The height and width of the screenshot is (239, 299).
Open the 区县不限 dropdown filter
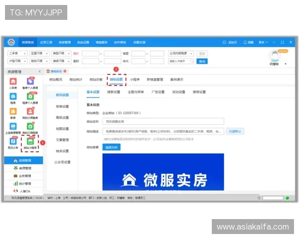coord(39,54)
